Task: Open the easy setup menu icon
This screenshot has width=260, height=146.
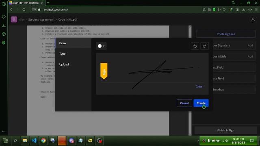Action: point(256,10)
